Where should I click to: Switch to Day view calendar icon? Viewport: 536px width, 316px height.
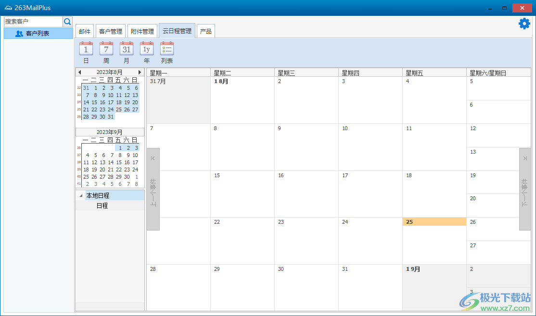(86, 49)
